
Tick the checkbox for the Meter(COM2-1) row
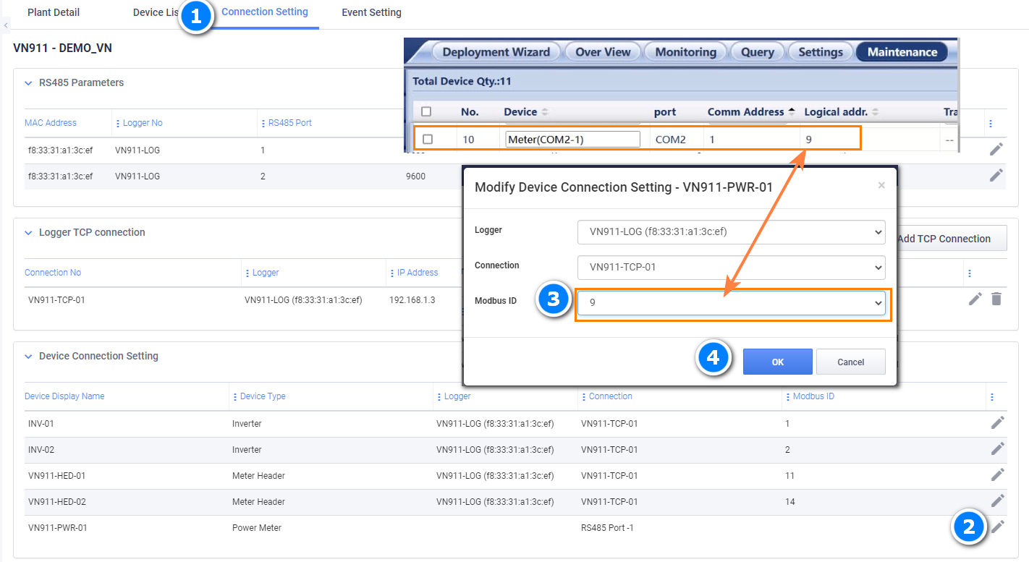click(x=426, y=138)
